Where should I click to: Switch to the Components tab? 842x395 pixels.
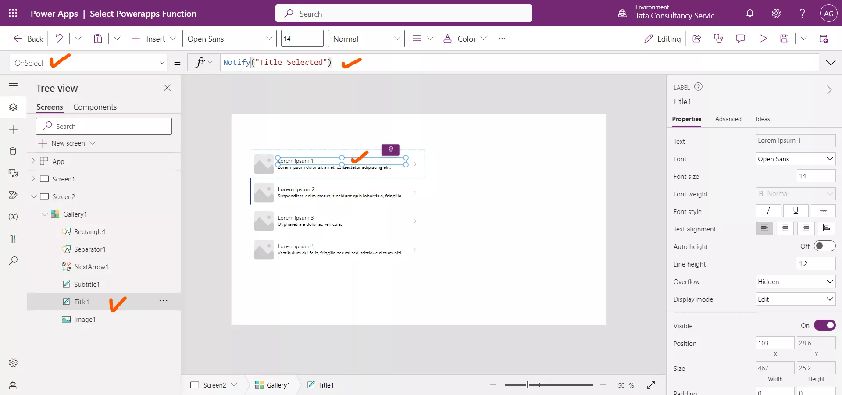pyautogui.click(x=95, y=107)
